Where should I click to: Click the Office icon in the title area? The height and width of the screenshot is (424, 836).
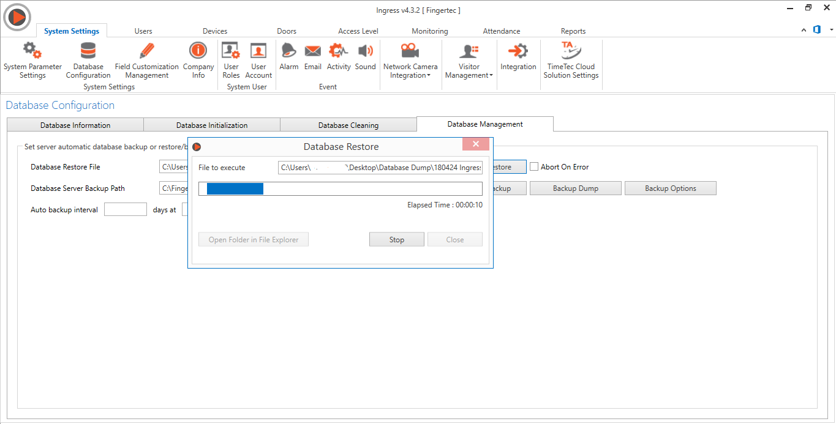[x=817, y=29]
